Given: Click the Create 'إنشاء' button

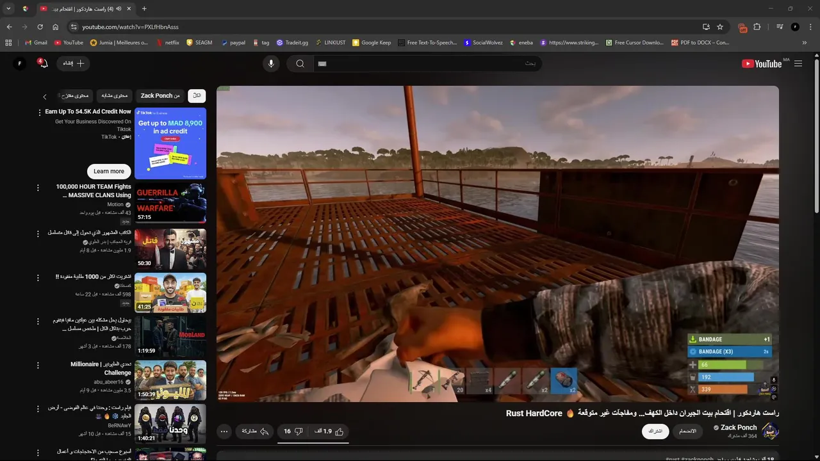Looking at the screenshot, I should pyautogui.click(x=74, y=63).
